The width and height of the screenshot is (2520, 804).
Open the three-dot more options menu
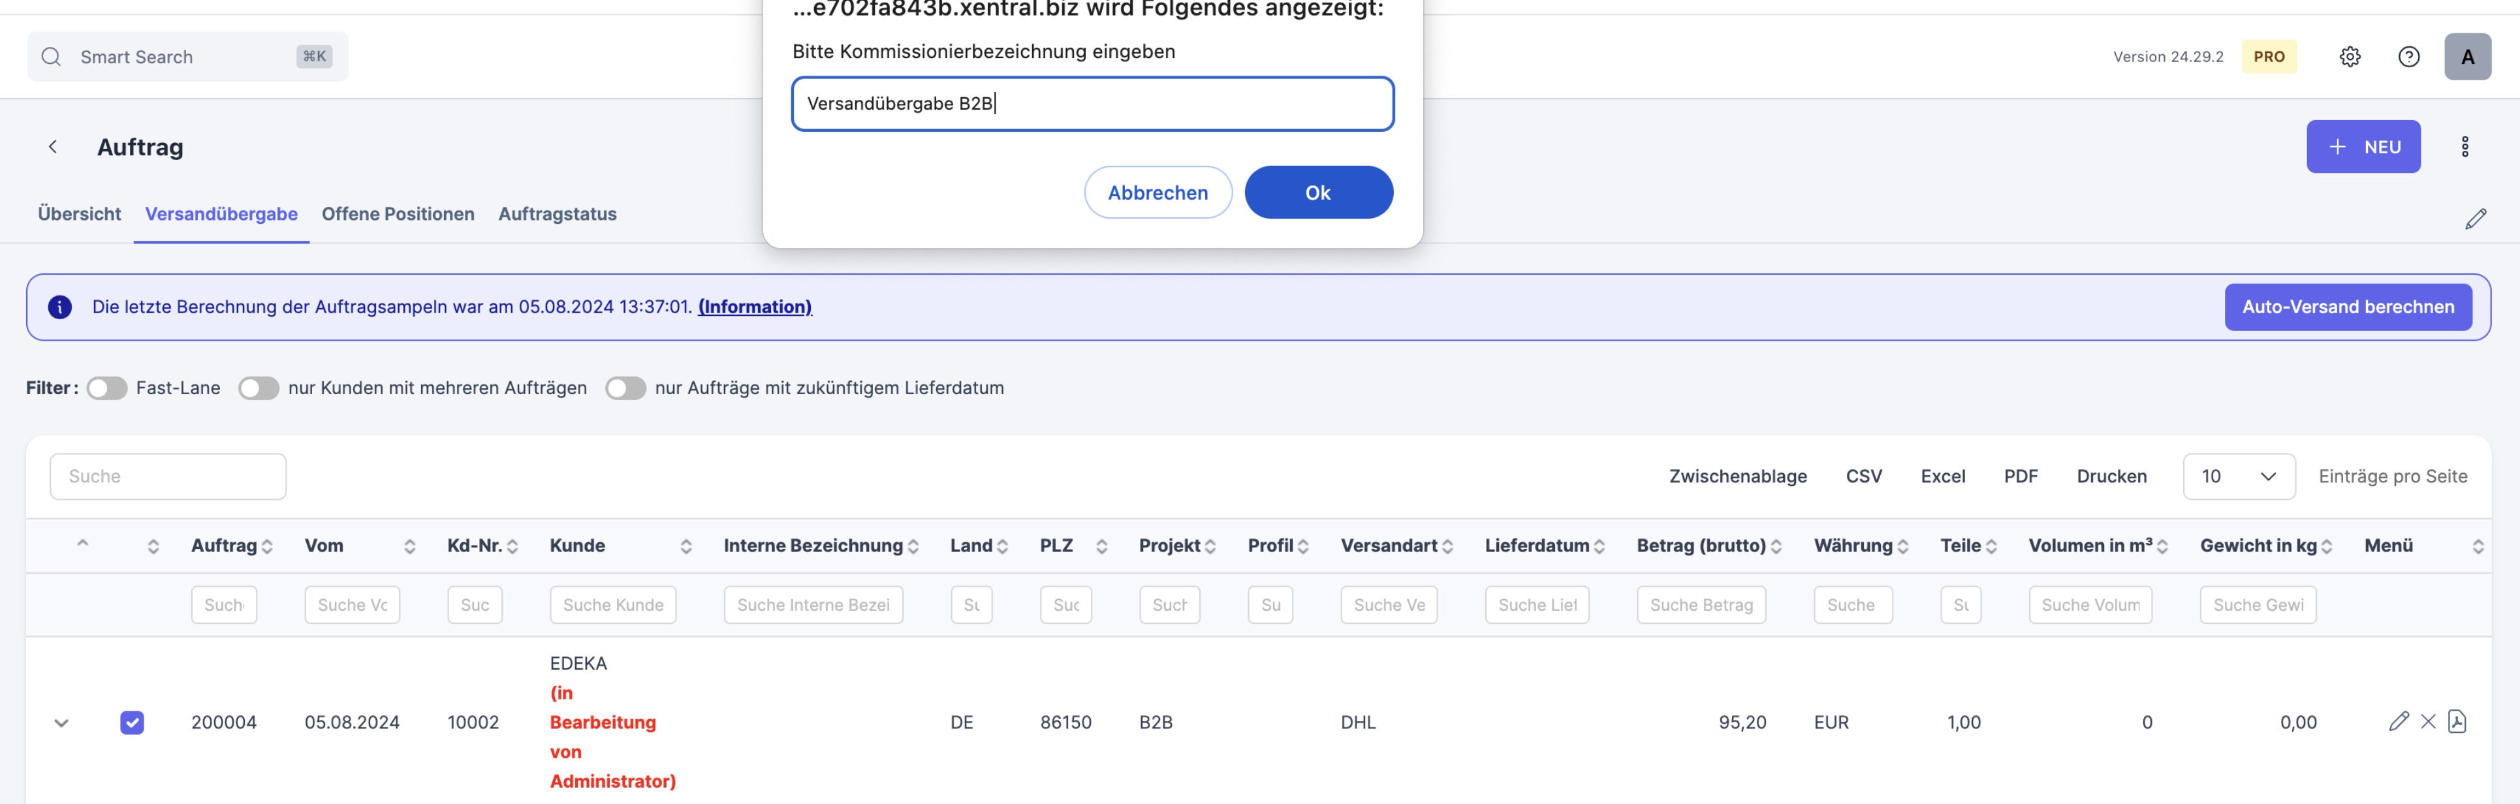pos(2465,147)
